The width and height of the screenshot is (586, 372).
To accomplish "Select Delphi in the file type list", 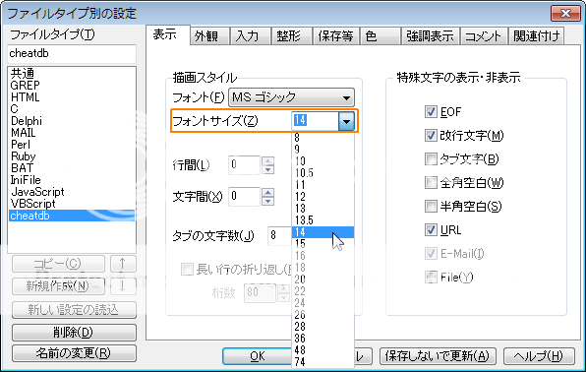I will 72,120.
